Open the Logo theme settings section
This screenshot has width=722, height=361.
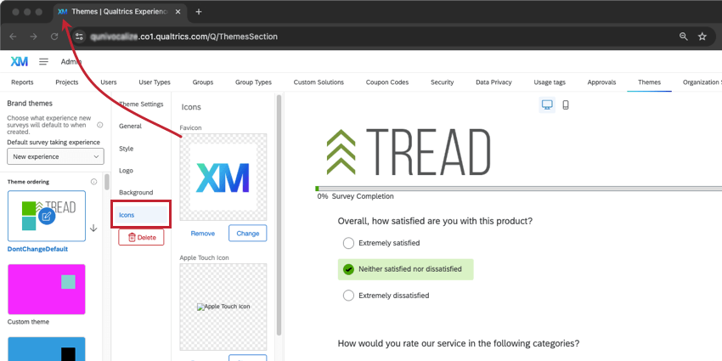126,171
